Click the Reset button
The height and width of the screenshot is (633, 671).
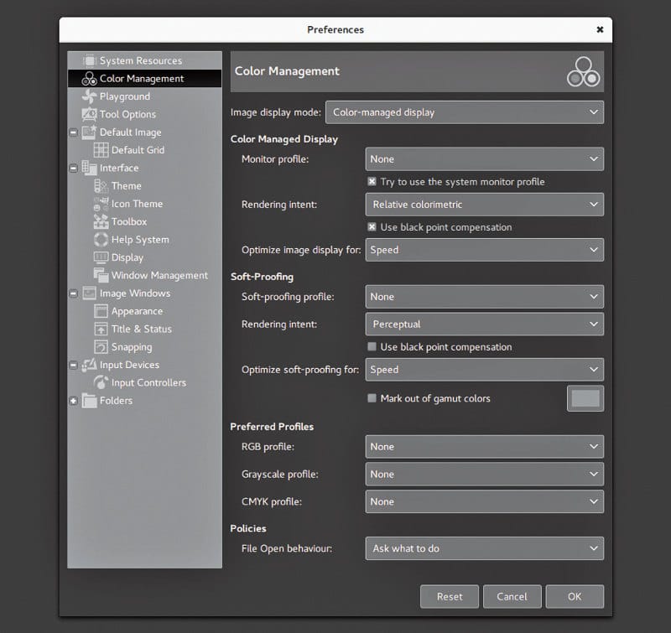pos(449,597)
